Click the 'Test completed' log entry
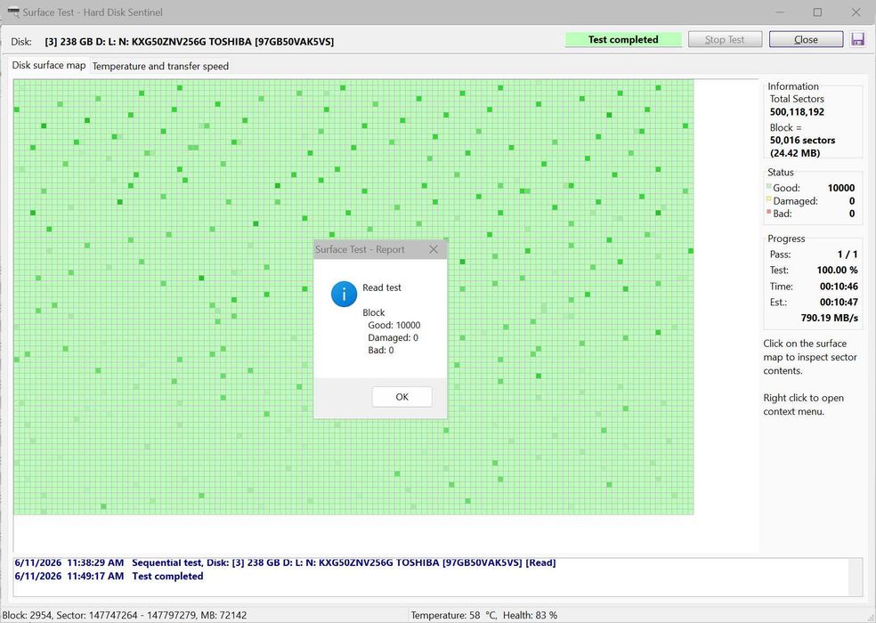The height and width of the screenshot is (623, 876). click(167, 576)
